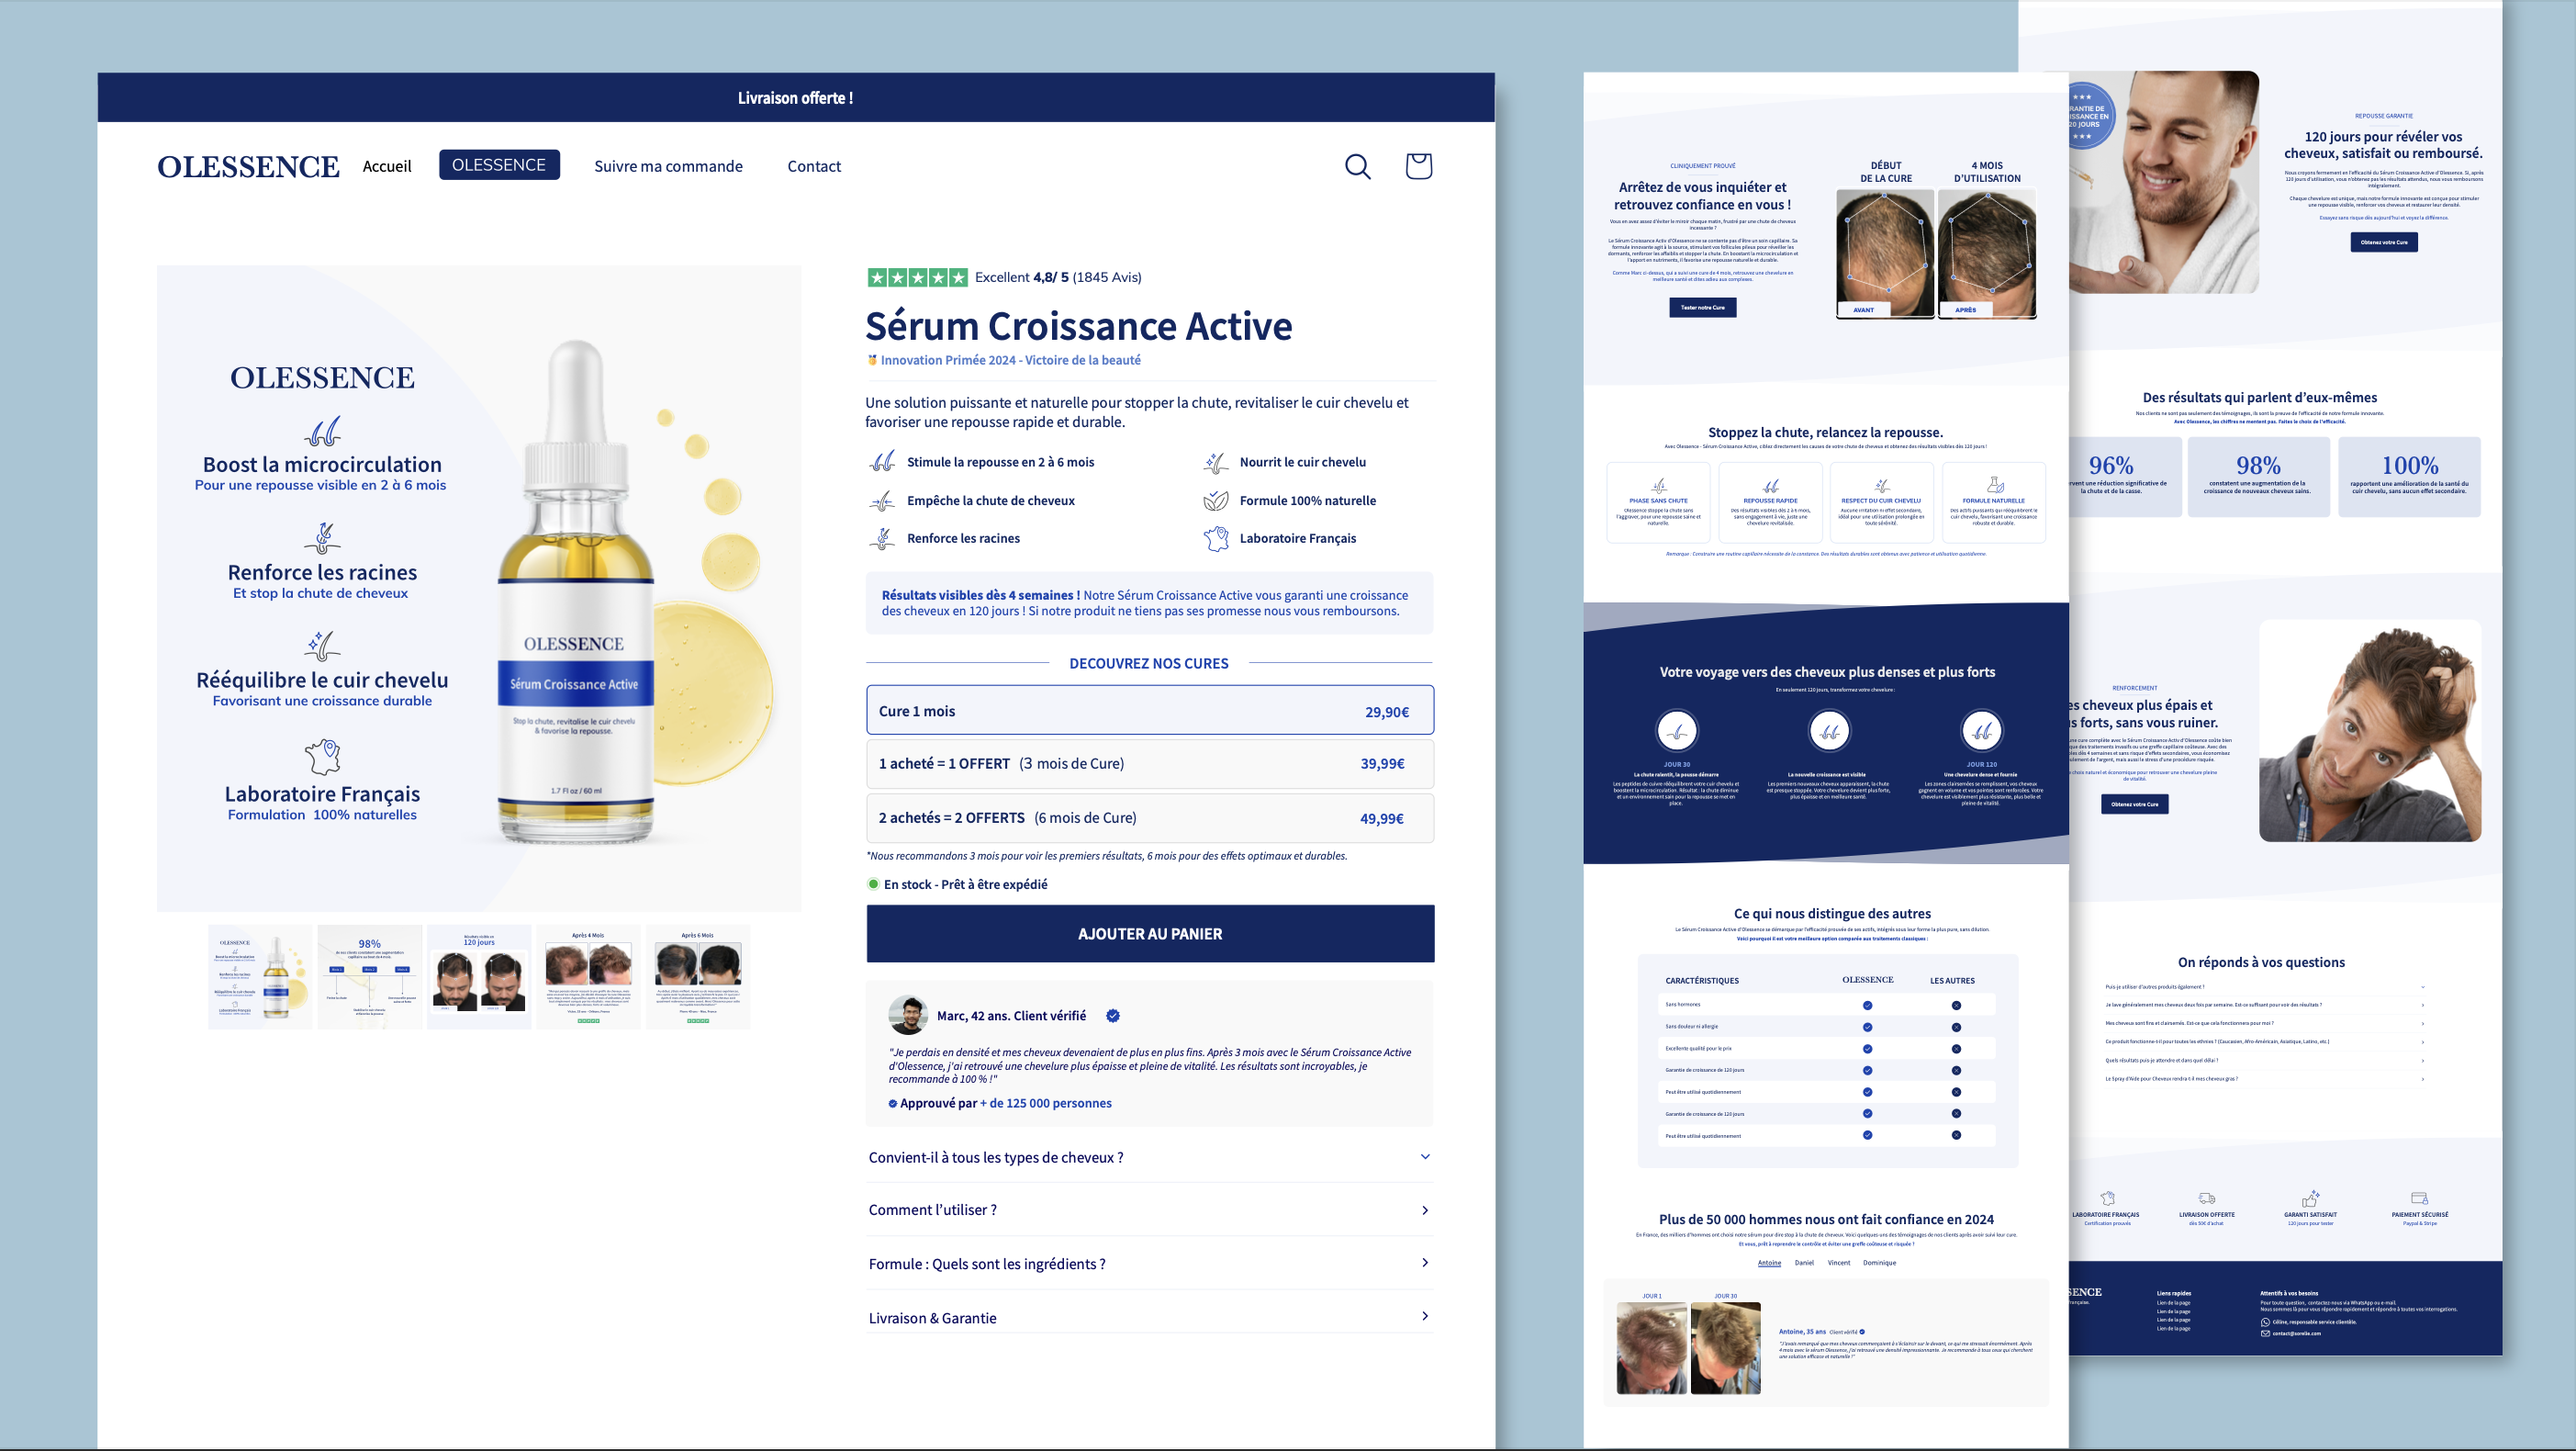This screenshot has height=1451, width=2576.
Task: Click the verified badge next to Marc
Action: pyautogui.click(x=1113, y=1016)
